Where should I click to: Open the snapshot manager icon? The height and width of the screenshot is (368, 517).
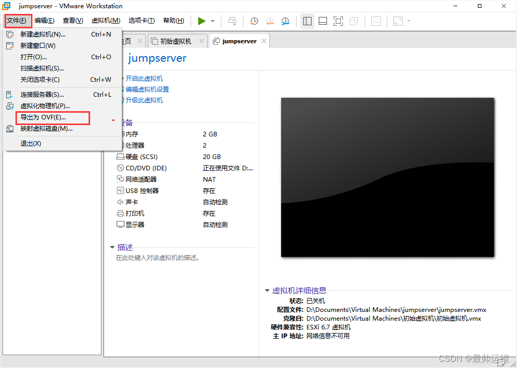pos(285,21)
